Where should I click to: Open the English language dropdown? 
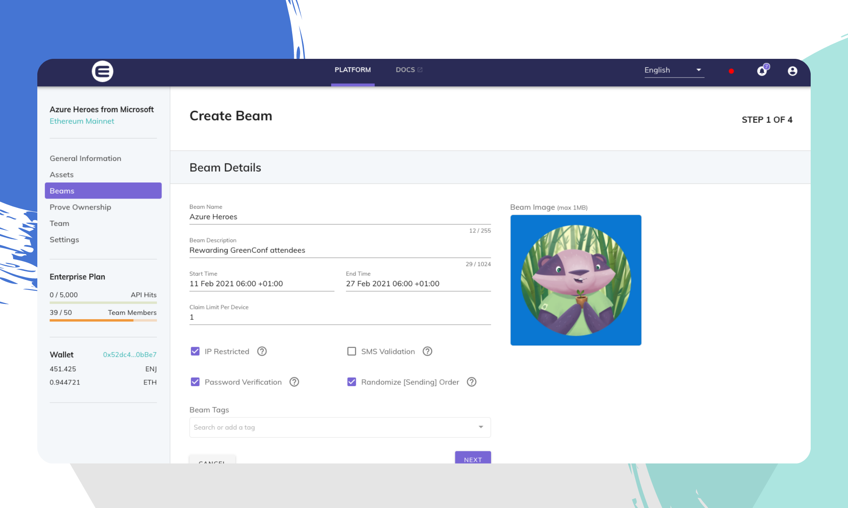(674, 70)
